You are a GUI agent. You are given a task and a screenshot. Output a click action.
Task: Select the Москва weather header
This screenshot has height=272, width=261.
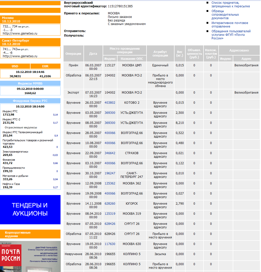[30, 19]
